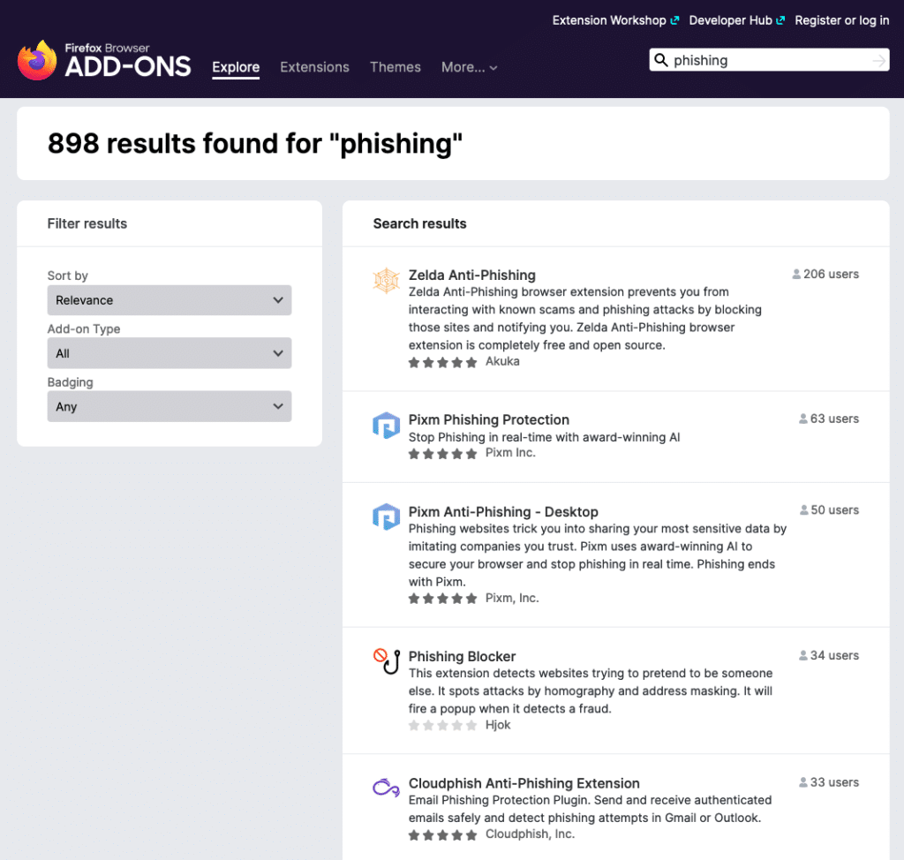Open Pixm Phishing Protection result title
The width and height of the screenshot is (904, 860).
[x=489, y=420]
